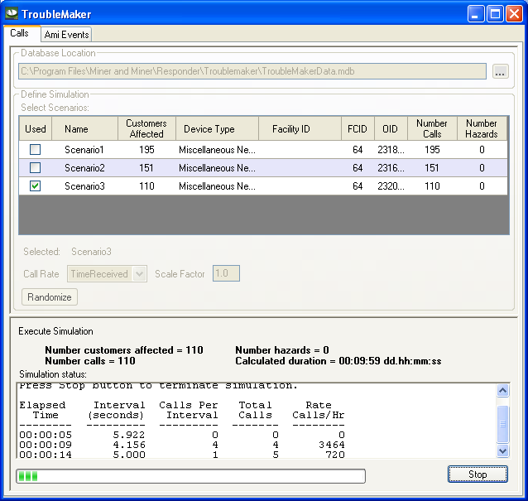Sort by Device Type column header
The height and width of the screenshot is (501, 528).
point(209,128)
